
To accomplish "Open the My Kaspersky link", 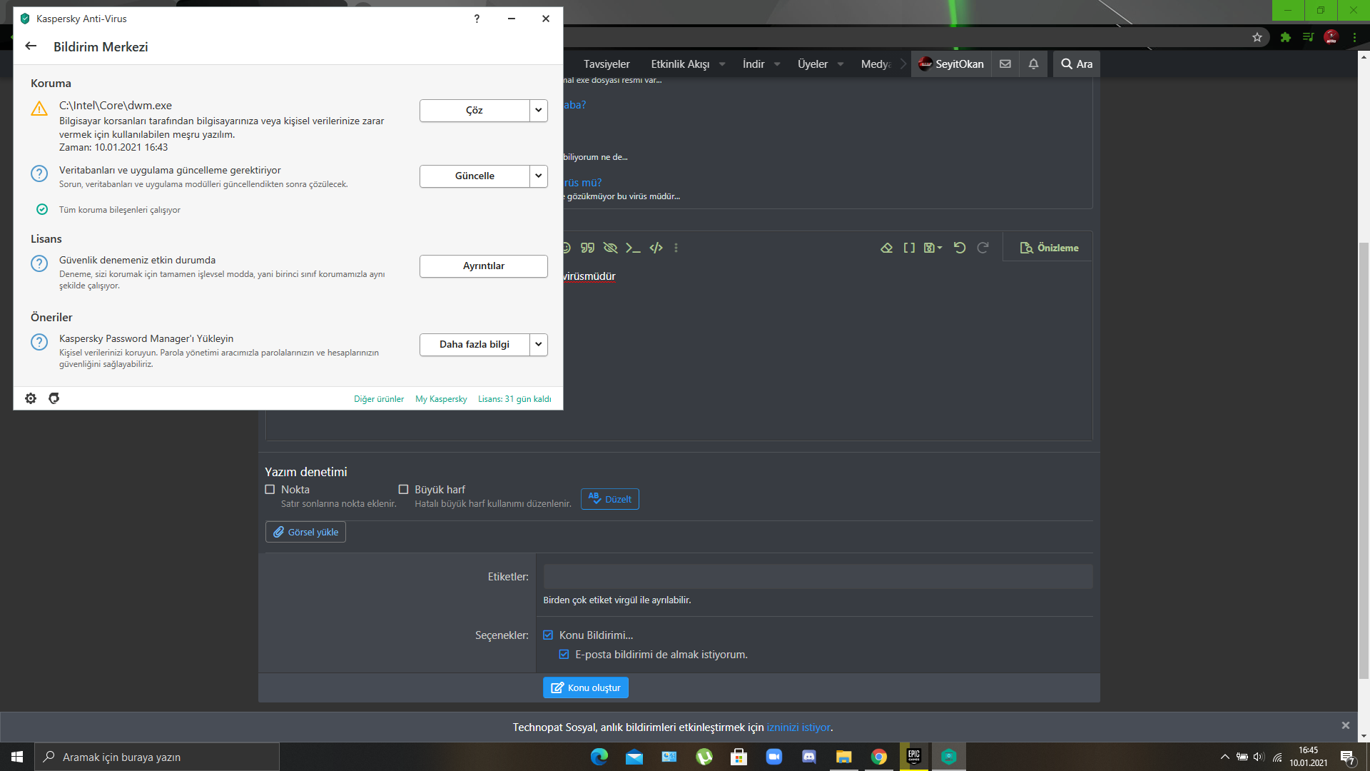I will click(441, 399).
